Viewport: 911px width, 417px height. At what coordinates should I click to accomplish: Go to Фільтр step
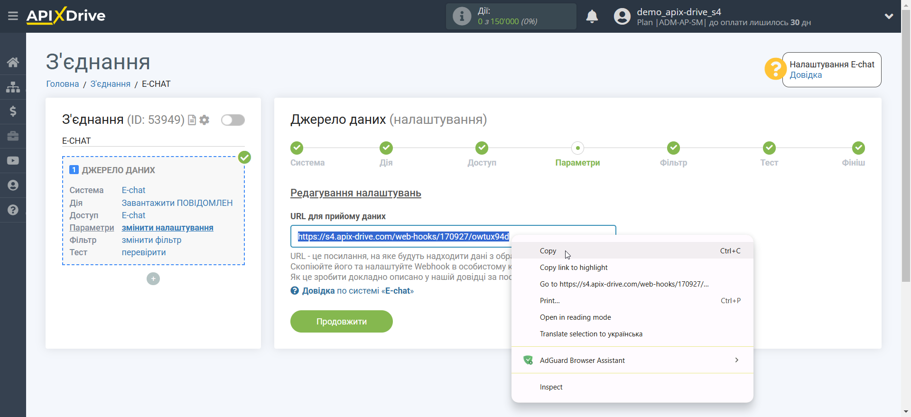click(673, 148)
